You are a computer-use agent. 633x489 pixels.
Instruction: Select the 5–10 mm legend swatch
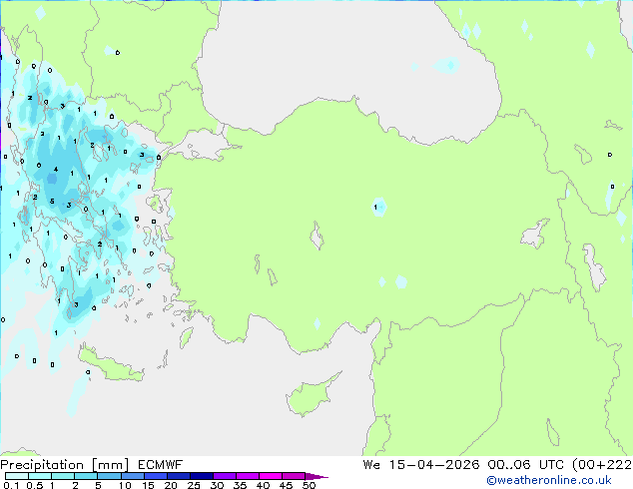pyautogui.click(x=109, y=476)
